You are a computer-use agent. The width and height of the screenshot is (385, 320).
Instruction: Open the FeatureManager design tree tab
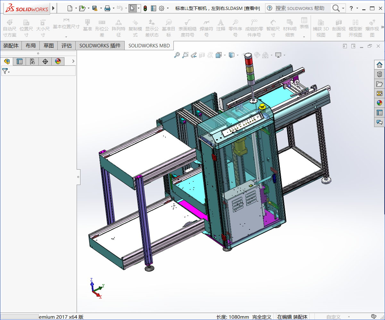(x=7, y=61)
